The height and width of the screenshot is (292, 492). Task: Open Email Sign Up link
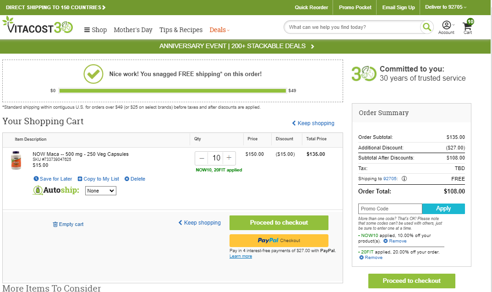(399, 7)
